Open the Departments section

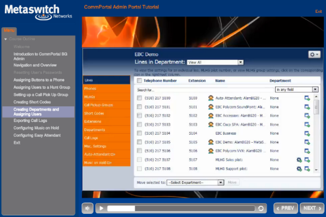pos(106,130)
